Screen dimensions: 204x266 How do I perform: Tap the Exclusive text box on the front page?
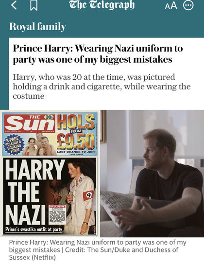click(57, 214)
